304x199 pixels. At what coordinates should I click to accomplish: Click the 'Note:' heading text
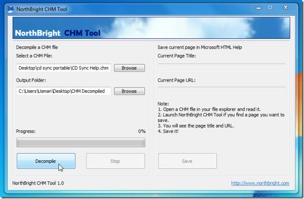(x=163, y=104)
